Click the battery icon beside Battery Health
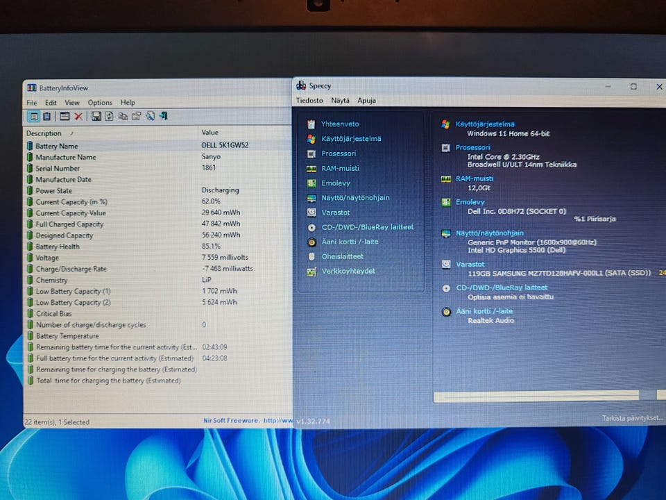Image resolution: width=666 pixels, height=500 pixels. (30, 247)
